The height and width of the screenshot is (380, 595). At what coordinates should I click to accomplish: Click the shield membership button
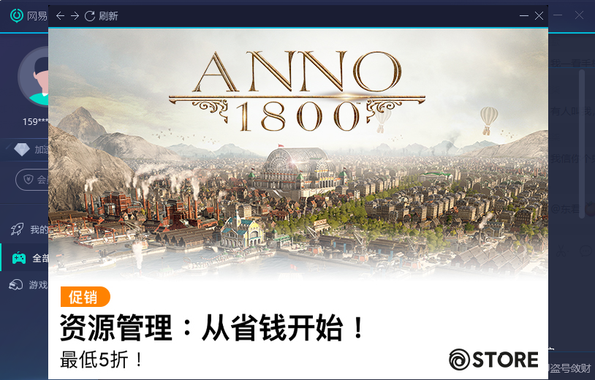click(32, 179)
